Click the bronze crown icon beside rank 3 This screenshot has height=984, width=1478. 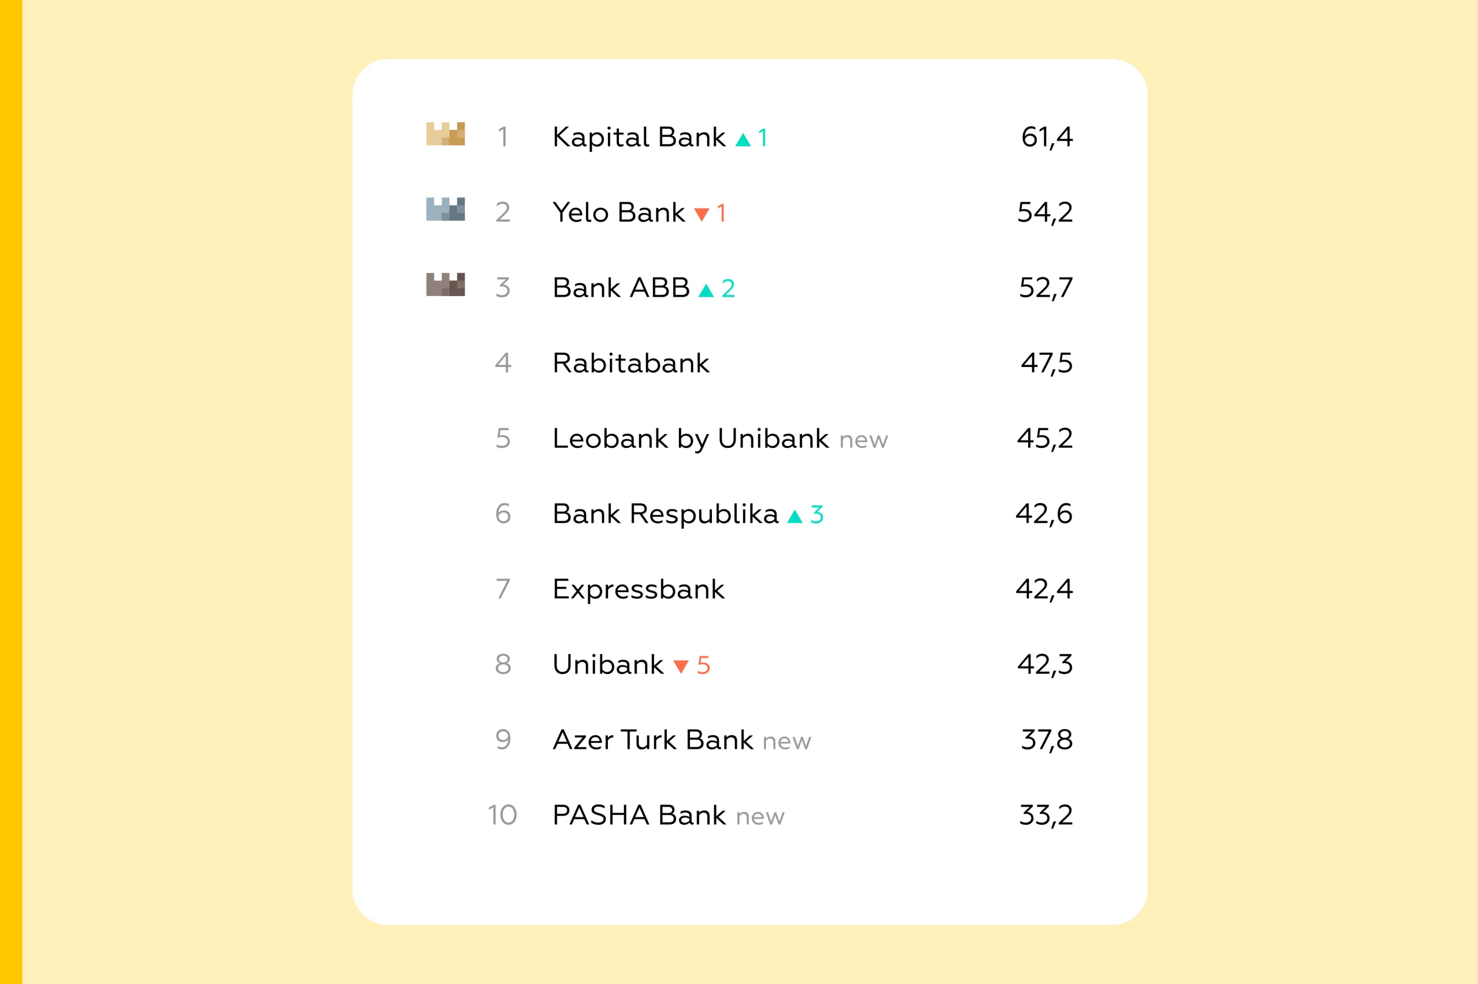click(x=445, y=285)
